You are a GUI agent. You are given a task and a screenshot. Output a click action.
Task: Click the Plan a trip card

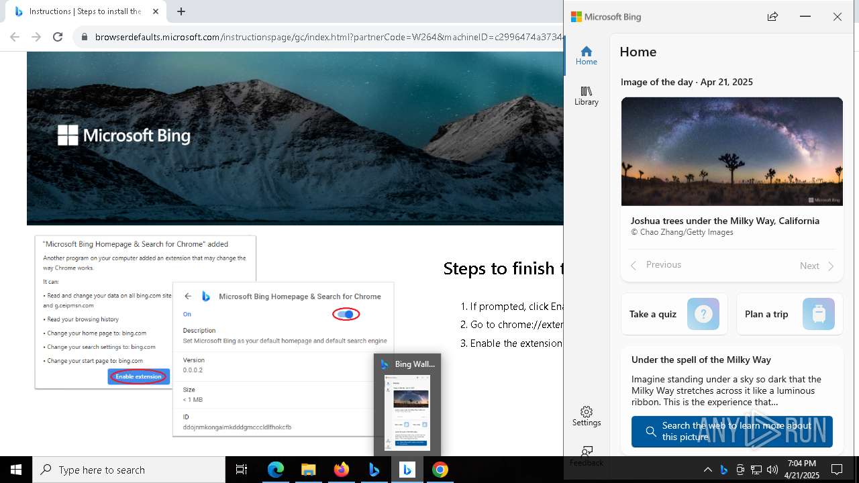790,314
